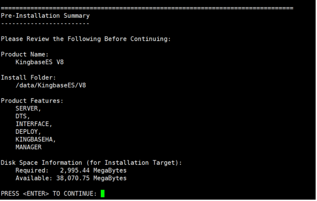Click the DTS feature entry
Viewport: 317px width, 201px height.
(23, 116)
